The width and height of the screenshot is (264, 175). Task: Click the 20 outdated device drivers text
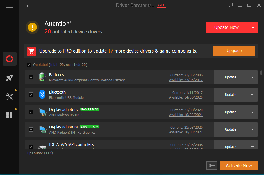tap(73, 32)
